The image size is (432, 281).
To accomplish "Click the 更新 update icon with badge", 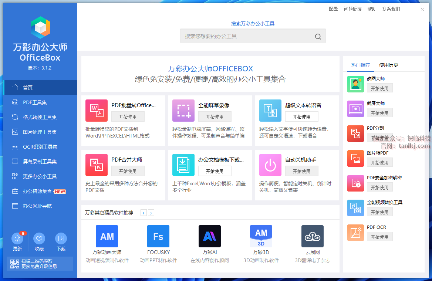I will point(17,238).
